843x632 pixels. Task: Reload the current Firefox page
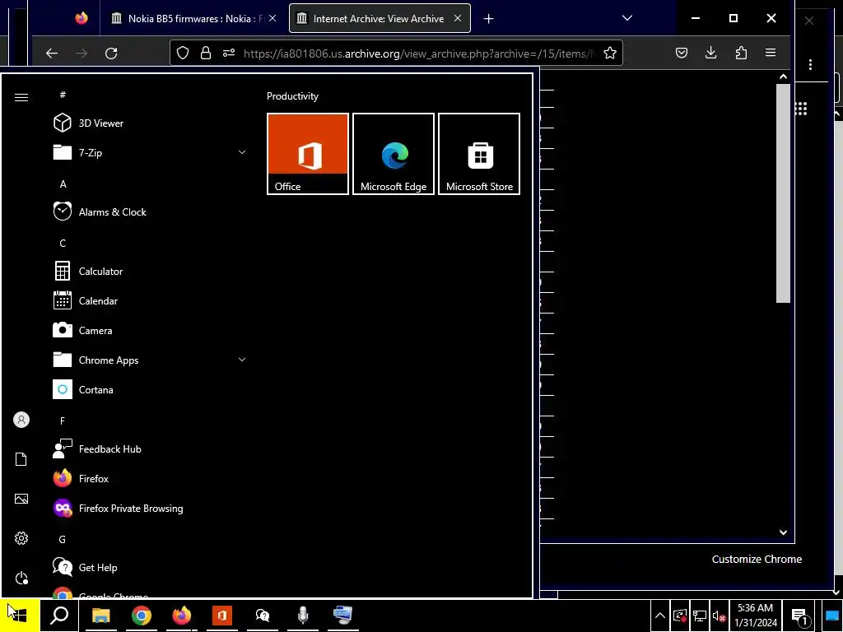click(x=111, y=53)
